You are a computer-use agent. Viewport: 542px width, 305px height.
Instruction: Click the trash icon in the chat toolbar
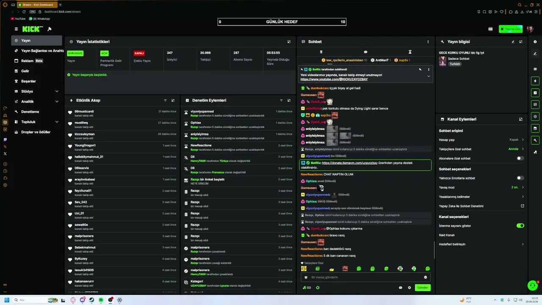[321, 52]
